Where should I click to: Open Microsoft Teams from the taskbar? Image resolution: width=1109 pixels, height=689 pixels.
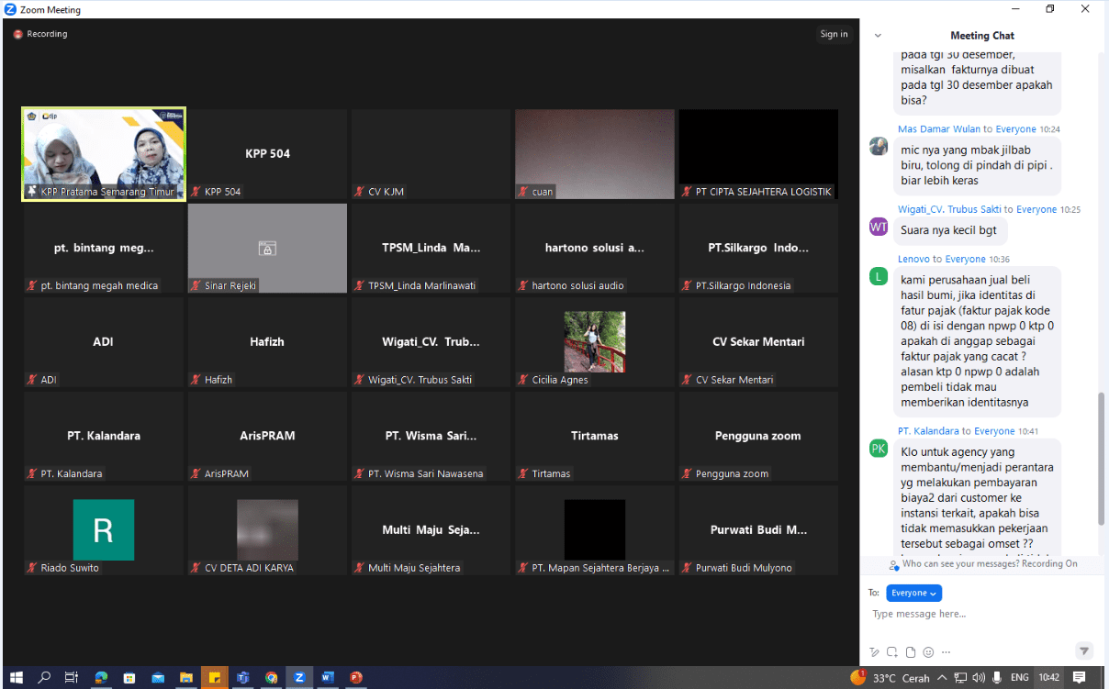pos(243,678)
